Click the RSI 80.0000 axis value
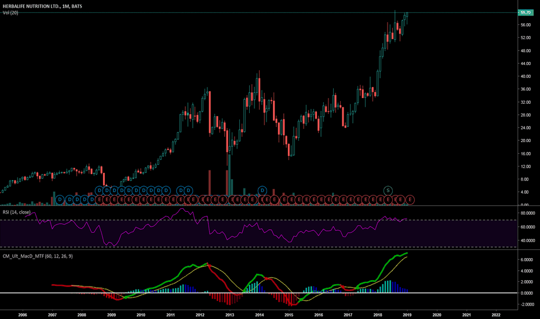The width and height of the screenshot is (540, 319). click(x=528, y=213)
